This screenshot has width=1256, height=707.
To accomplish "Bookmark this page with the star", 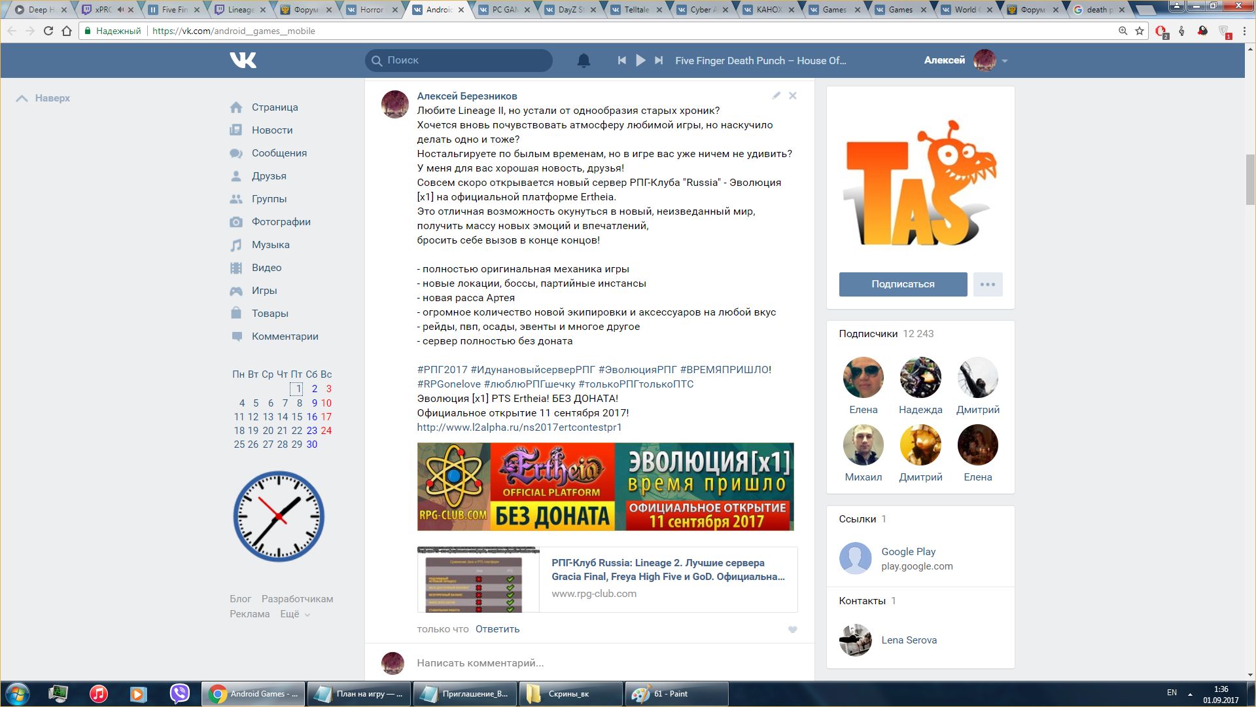I will click(x=1140, y=31).
